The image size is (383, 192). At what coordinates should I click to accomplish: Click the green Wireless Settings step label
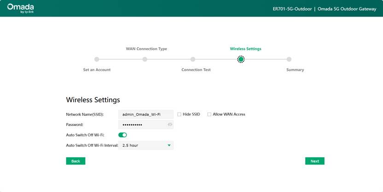(x=245, y=49)
